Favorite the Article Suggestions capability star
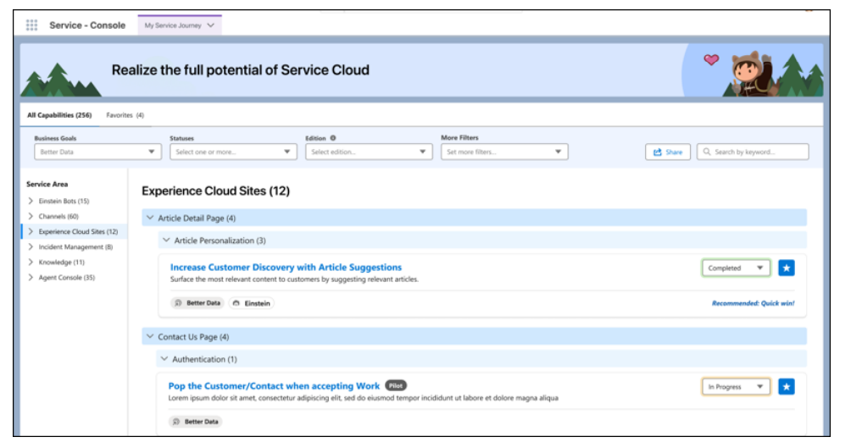The width and height of the screenshot is (851, 448). 786,268
